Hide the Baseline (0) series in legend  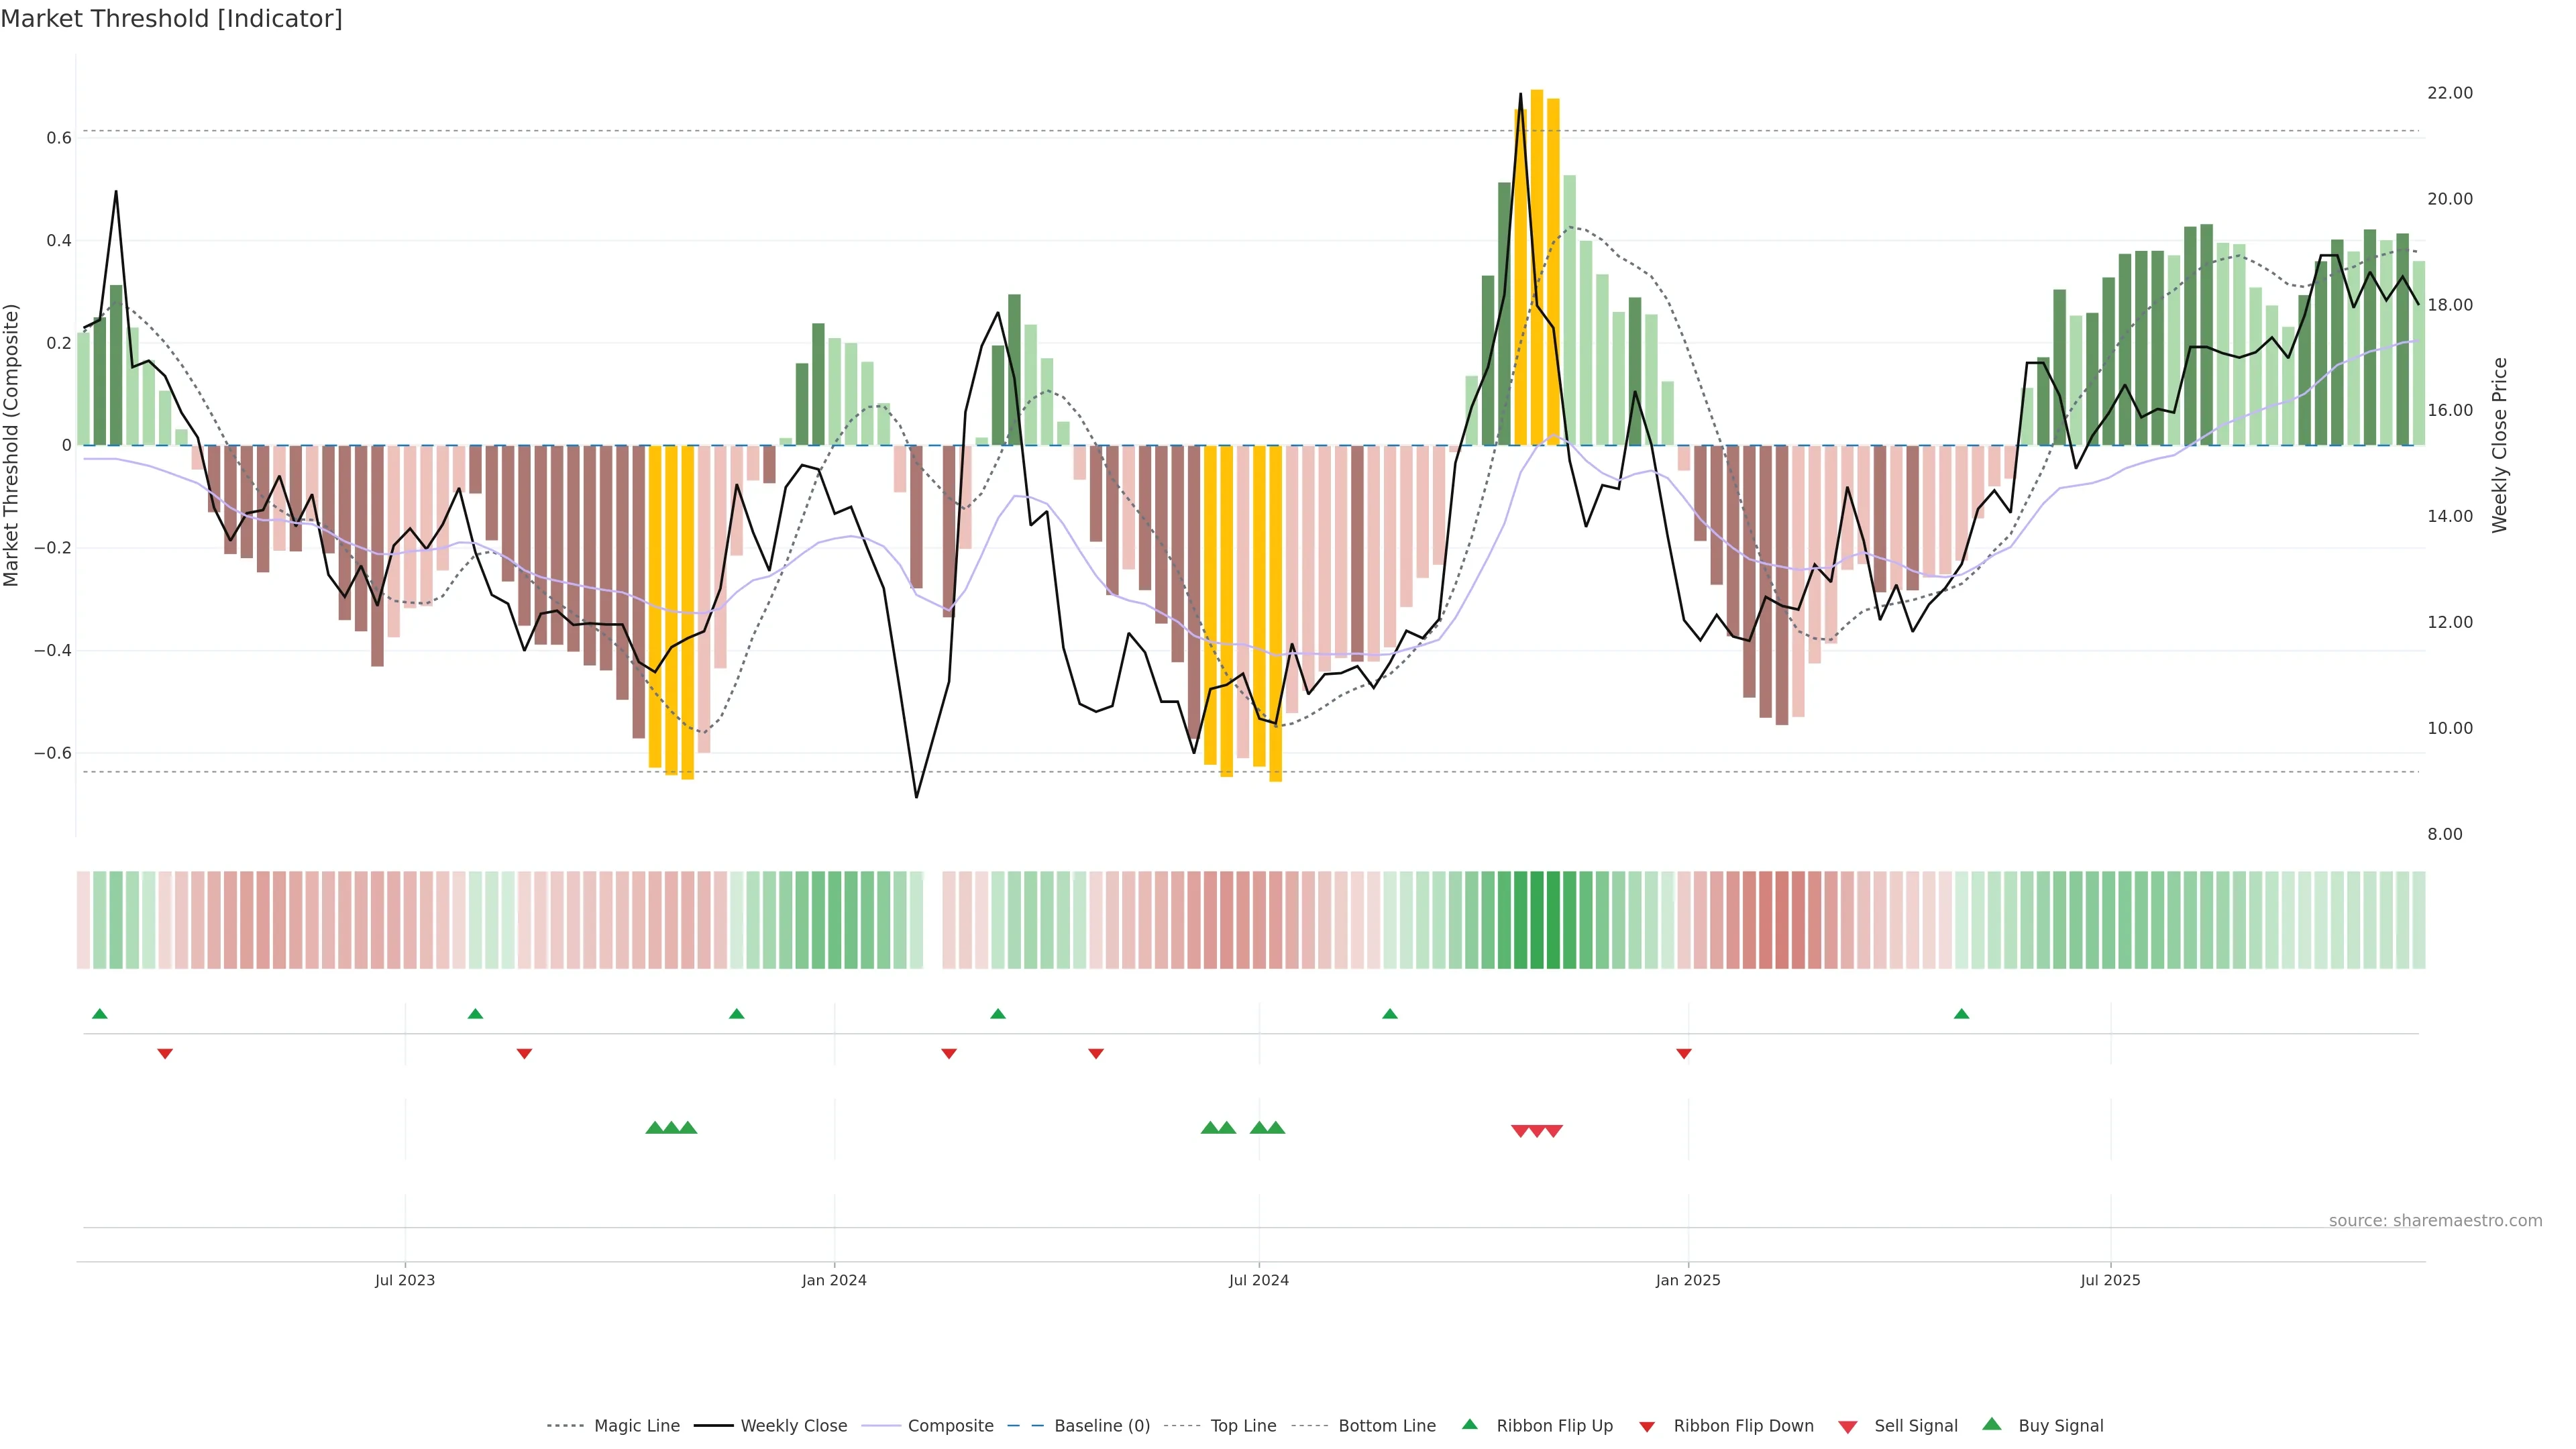1102,1426
